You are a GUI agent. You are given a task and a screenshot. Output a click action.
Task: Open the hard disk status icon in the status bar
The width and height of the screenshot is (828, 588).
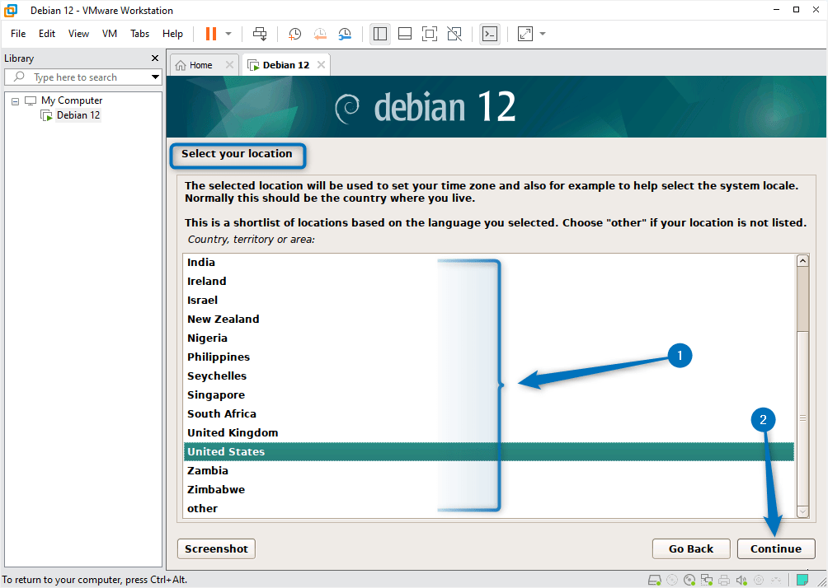click(653, 579)
